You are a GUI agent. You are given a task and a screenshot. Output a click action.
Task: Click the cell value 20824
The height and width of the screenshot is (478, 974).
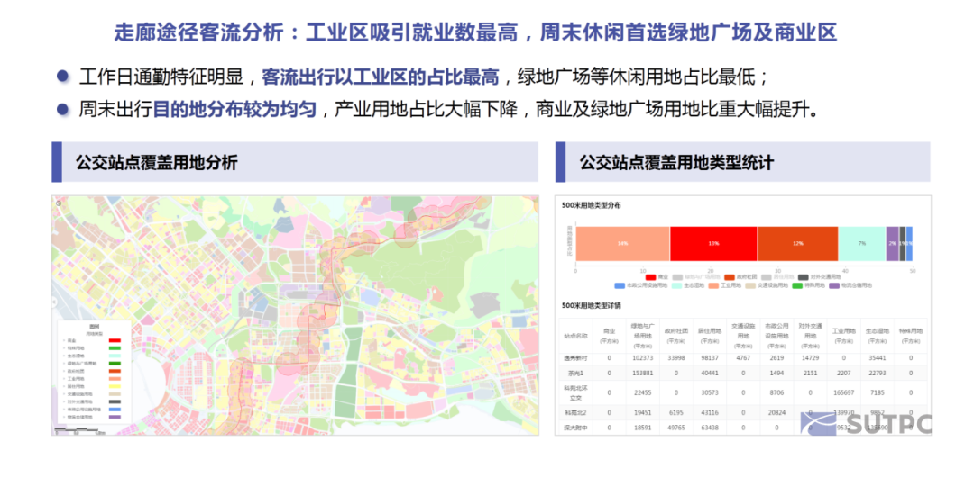[776, 413]
